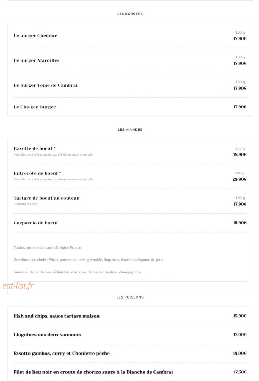Select Entrecôte de boeuf entry

click(37, 173)
